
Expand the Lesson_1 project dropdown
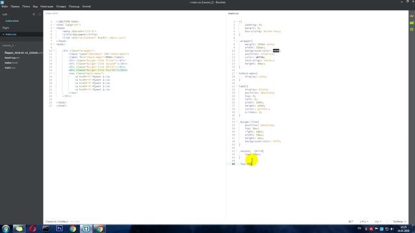(x=8, y=45)
